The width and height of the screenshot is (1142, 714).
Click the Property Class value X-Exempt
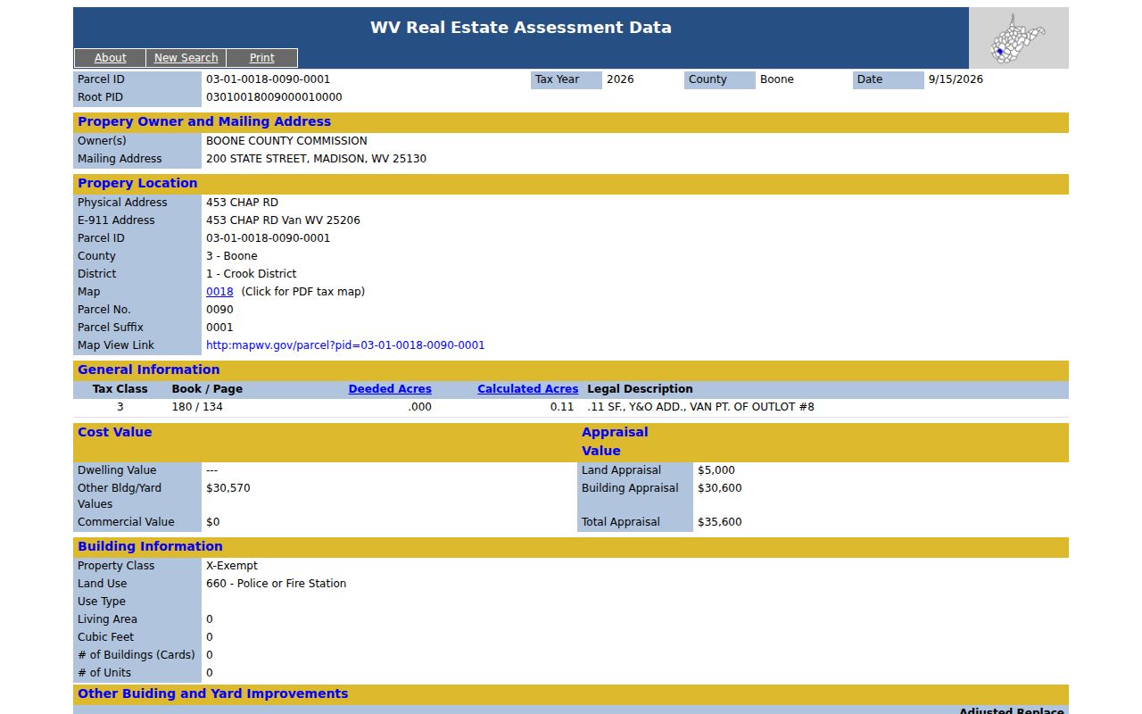(232, 566)
